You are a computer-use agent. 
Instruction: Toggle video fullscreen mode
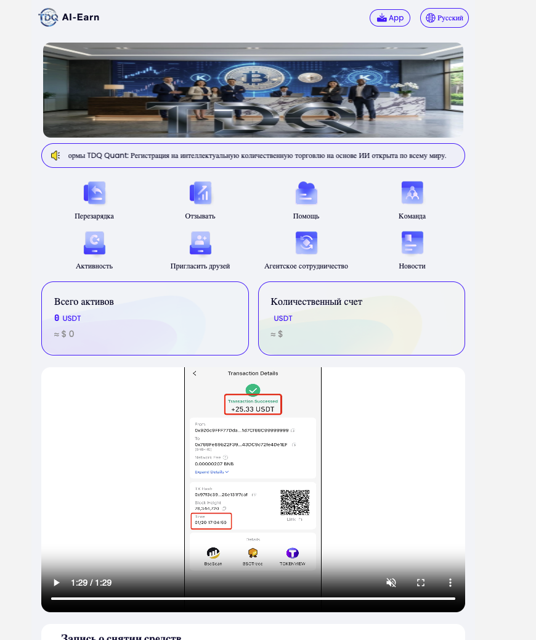pos(421,583)
